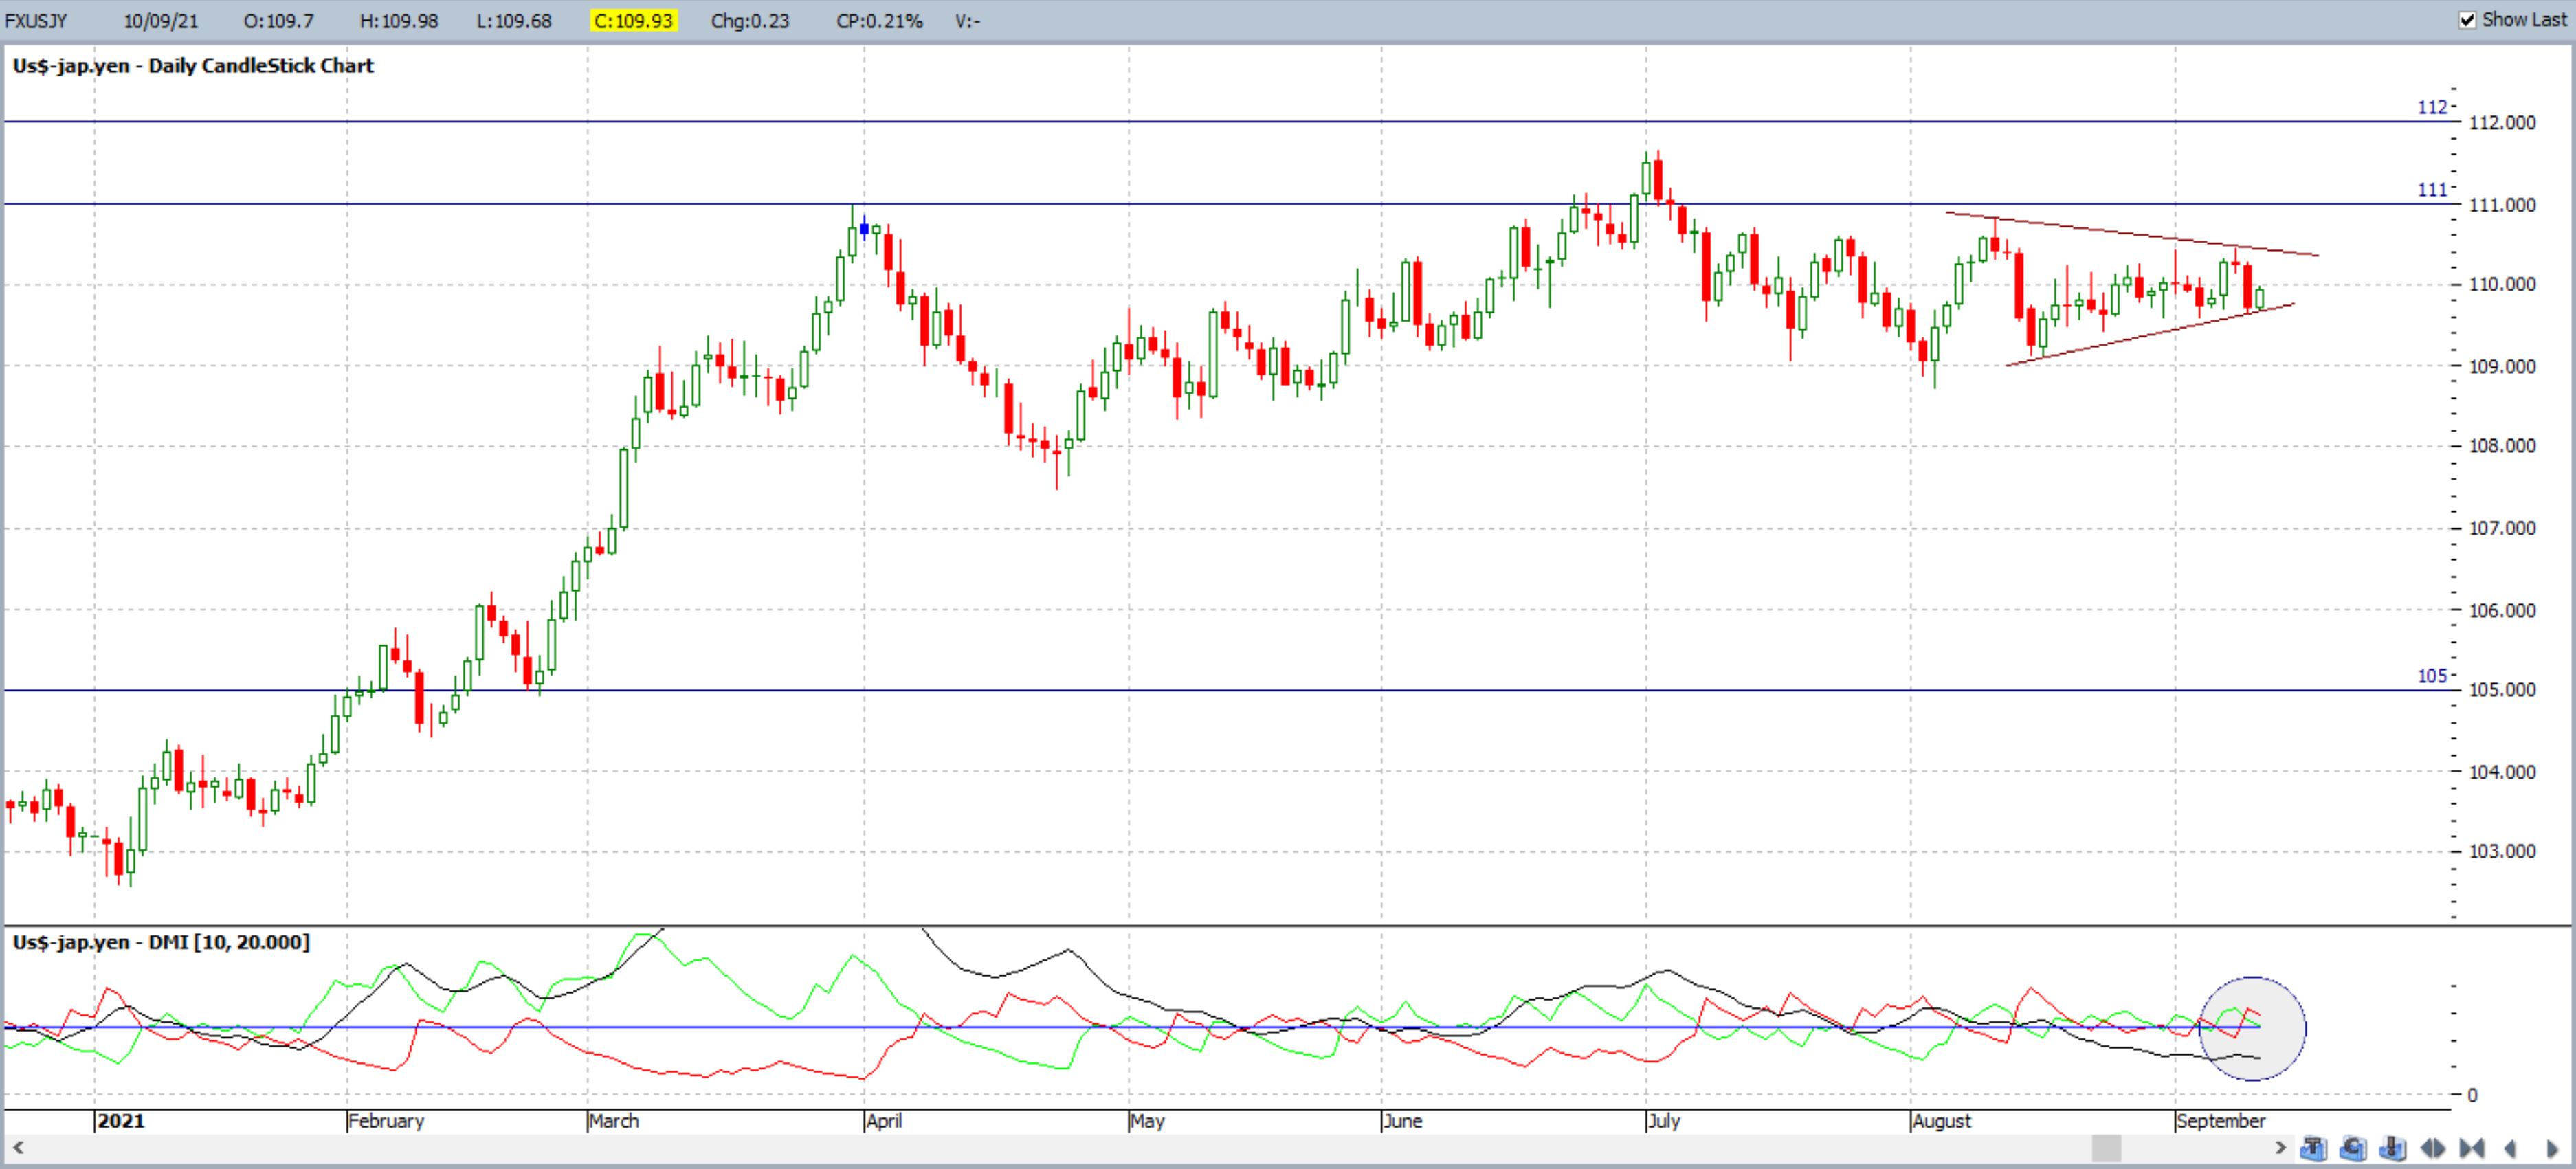The width and height of the screenshot is (2576, 1169).
Task: Click the July label on time axis
Action: pyautogui.click(x=1664, y=1121)
